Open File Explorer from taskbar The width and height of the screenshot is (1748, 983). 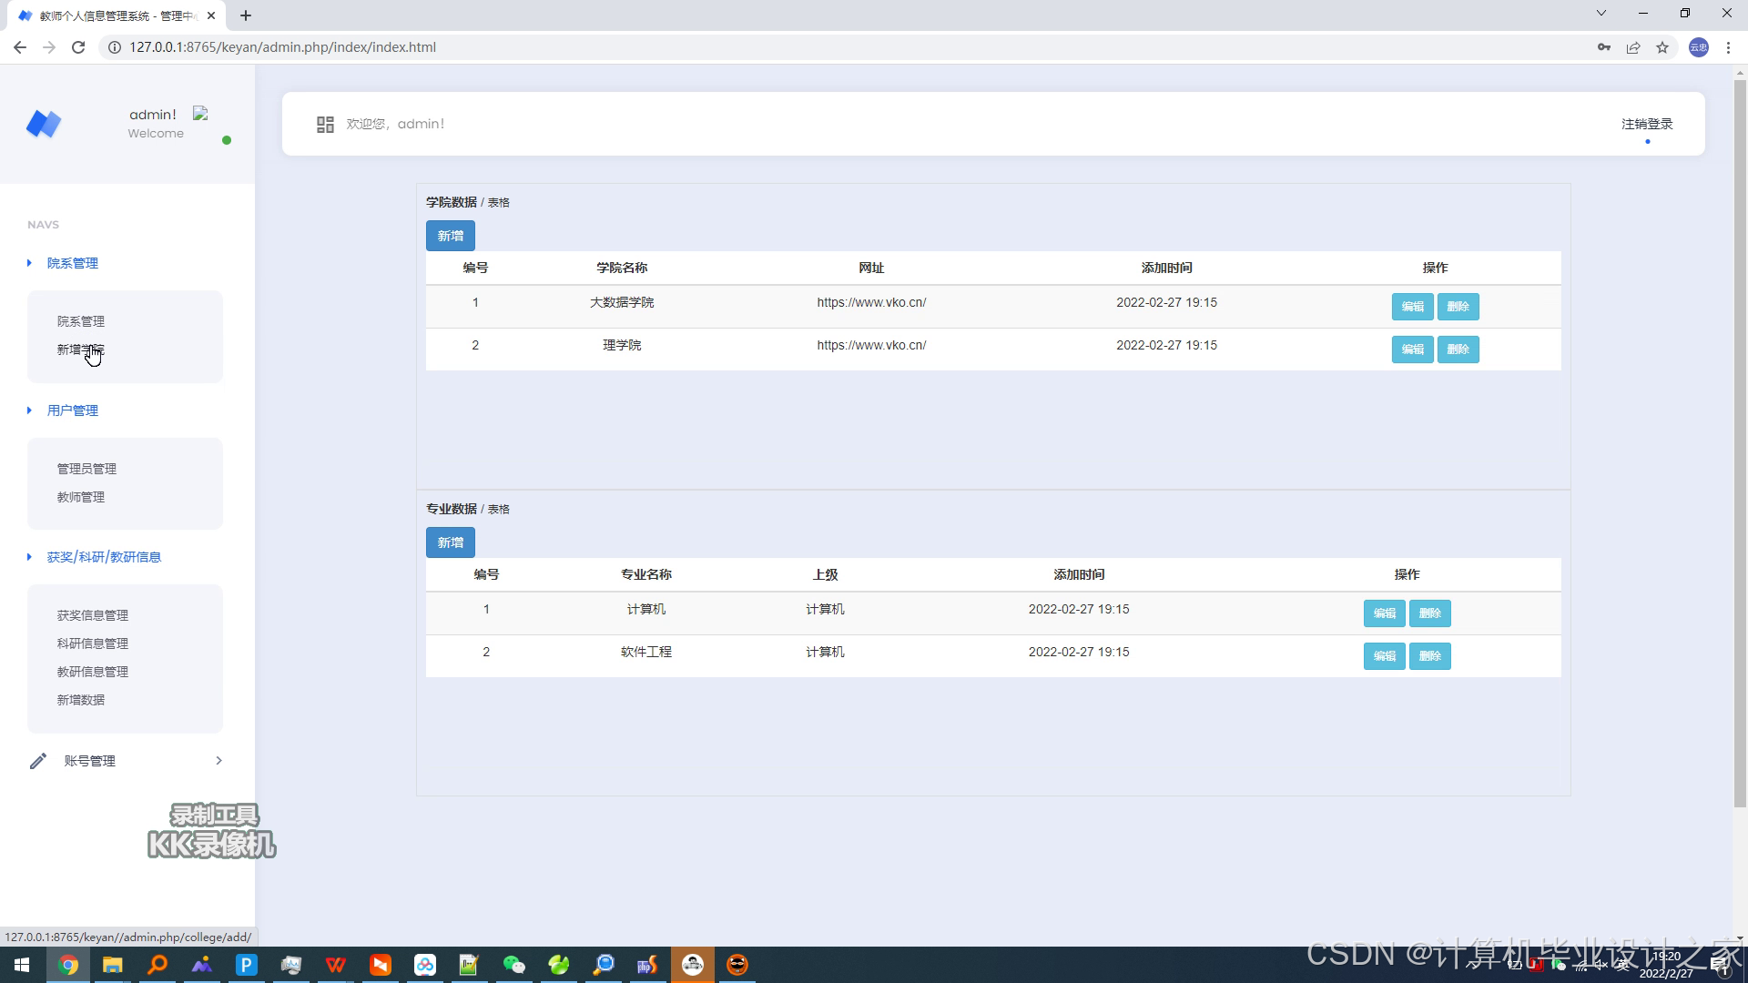tap(113, 965)
